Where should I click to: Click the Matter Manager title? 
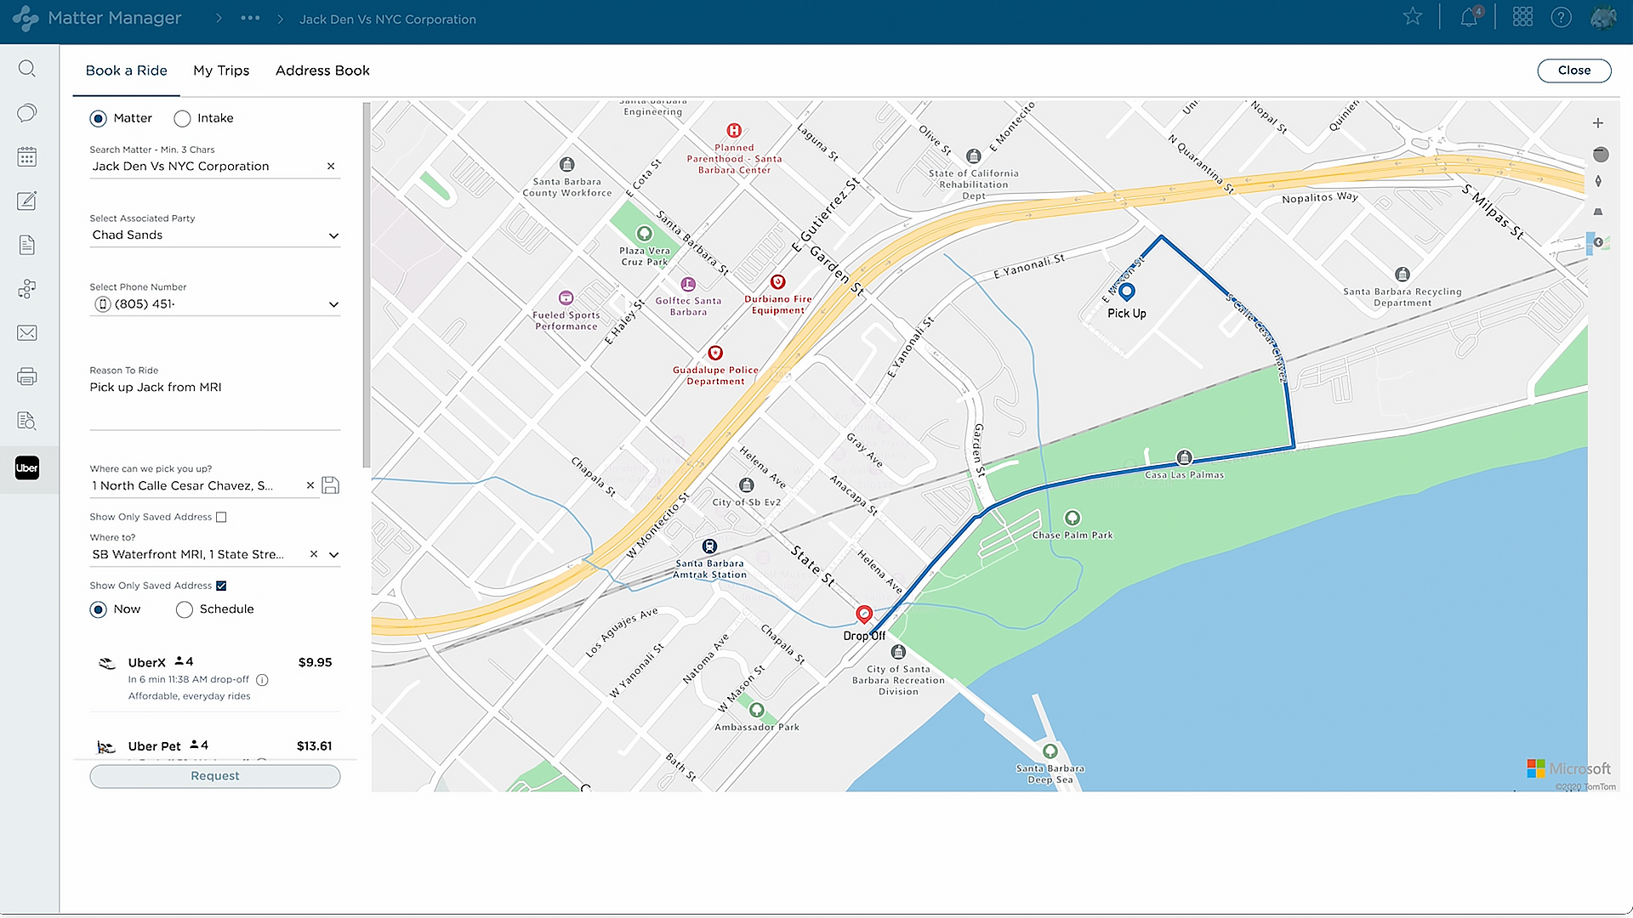pyautogui.click(x=115, y=18)
